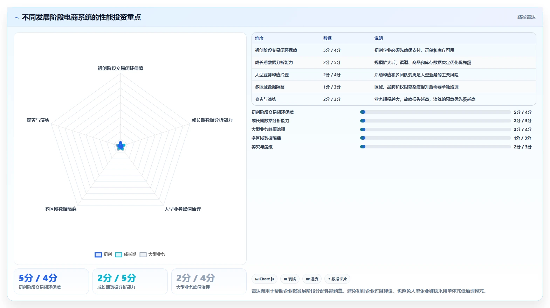Viewport: 550px width, 308px height.
Task: Click the header icon beside the title
Action: (x=16, y=17)
